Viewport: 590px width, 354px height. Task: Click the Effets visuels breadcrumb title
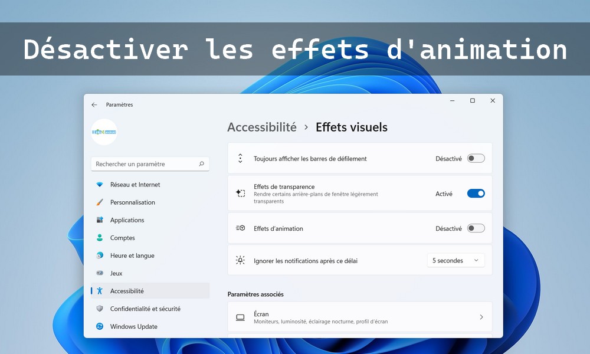pyautogui.click(x=352, y=127)
